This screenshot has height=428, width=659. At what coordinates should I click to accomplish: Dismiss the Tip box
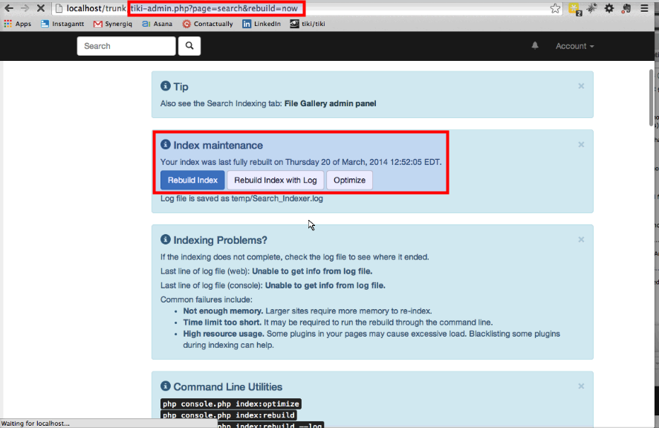581,86
